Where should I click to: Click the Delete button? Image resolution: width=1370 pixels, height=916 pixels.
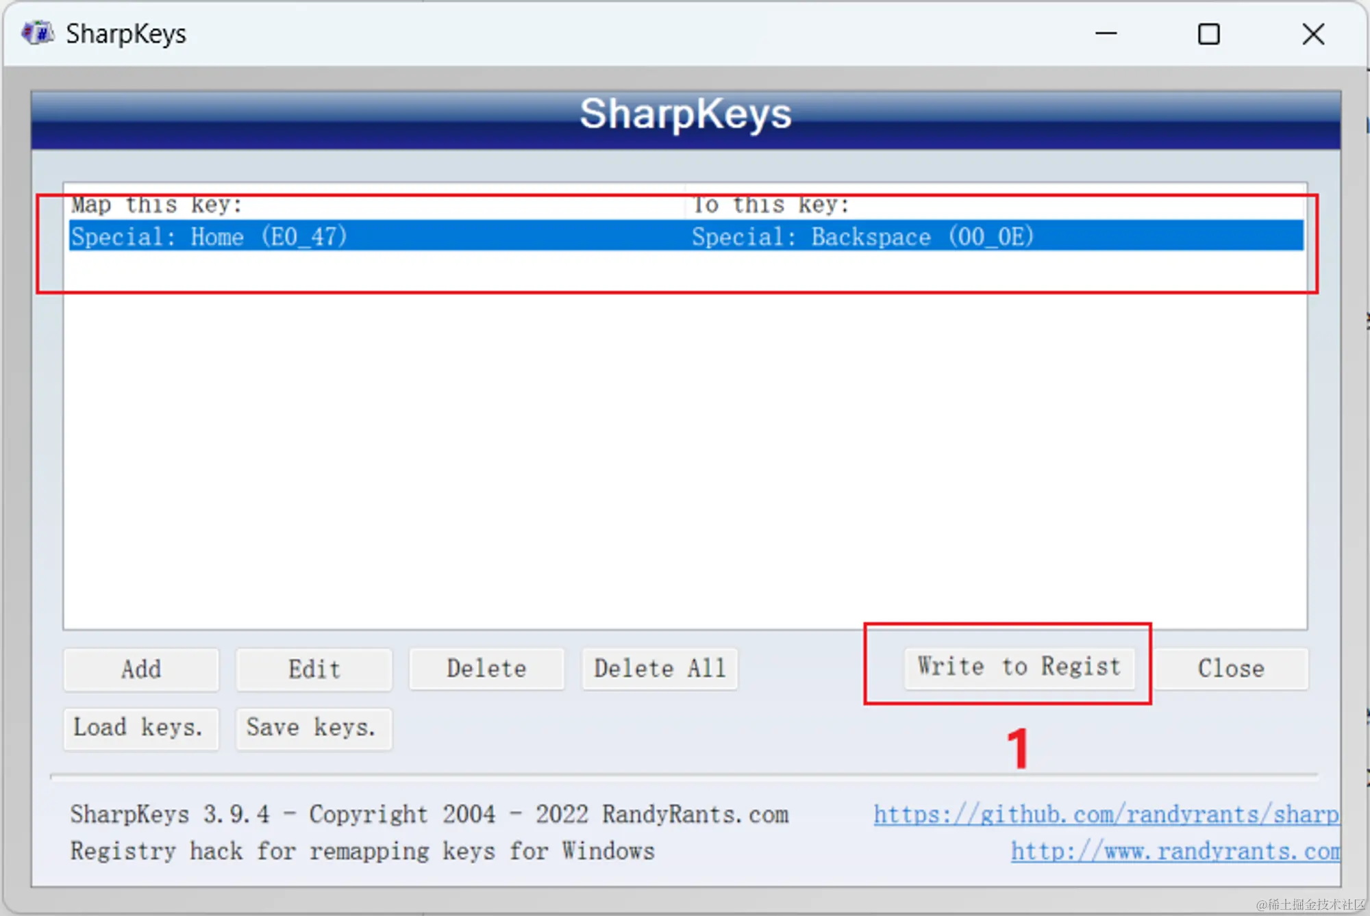pyautogui.click(x=486, y=669)
